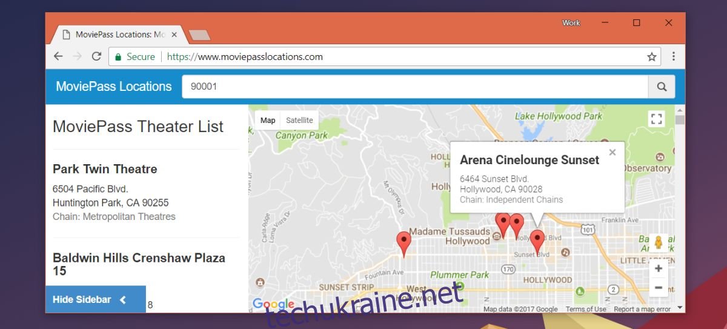Click Chain: Metropolitan Theatres text

click(x=114, y=216)
